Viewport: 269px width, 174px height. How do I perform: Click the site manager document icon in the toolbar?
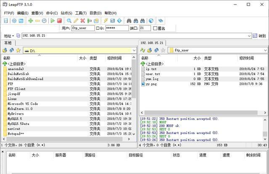(x=6, y=21)
